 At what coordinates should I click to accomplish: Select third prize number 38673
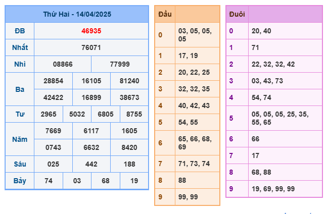pos(129,97)
